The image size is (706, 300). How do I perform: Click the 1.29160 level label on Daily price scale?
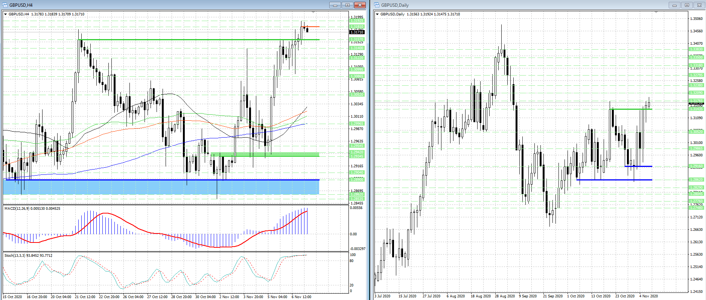tap(696, 166)
